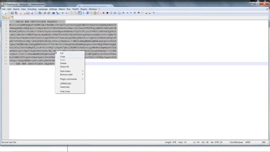270x152 pixels.
Task: Click the 'length : 978' status bar entry
Action: point(170,142)
